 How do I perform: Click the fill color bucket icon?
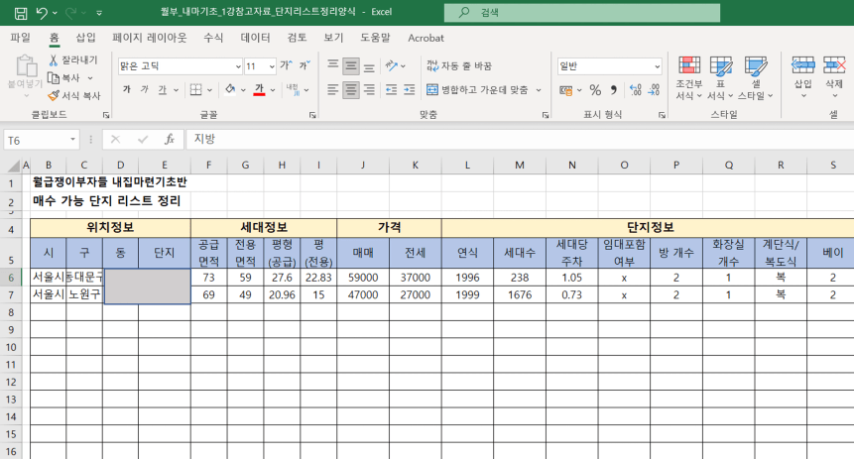click(230, 89)
